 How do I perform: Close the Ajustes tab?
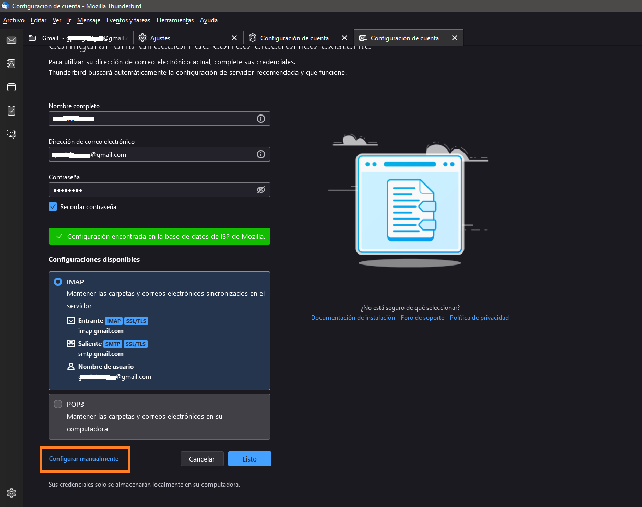pos(234,38)
